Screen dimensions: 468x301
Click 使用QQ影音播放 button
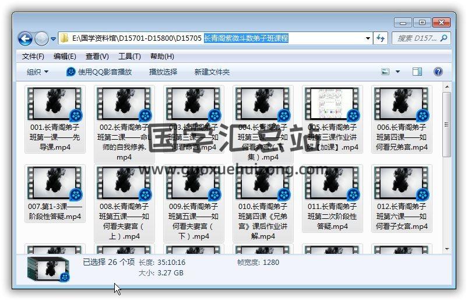click(x=99, y=72)
